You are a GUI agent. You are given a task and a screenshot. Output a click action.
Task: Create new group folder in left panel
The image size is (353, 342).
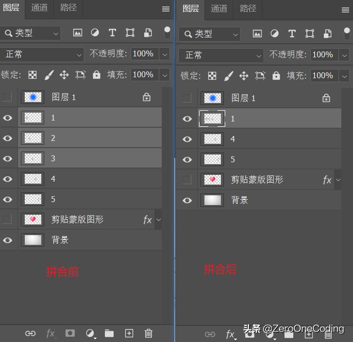pyautogui.click(x=109, y=333)
